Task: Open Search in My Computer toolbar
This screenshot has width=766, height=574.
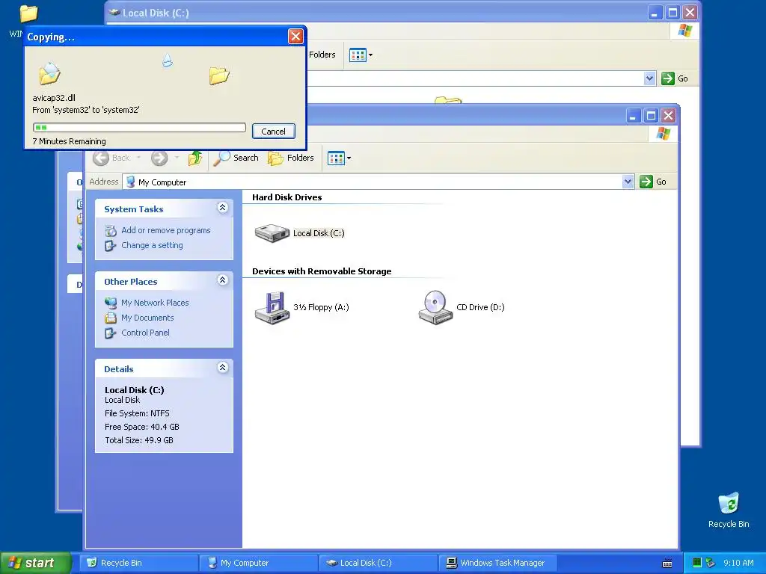Action: (236, 158)
